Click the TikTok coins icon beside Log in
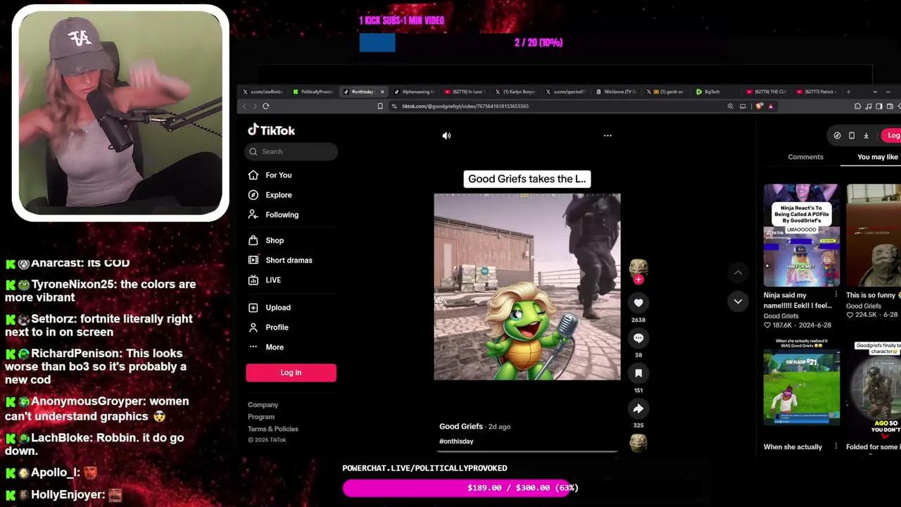Viewport: 901px width, 507px height. 837,136
